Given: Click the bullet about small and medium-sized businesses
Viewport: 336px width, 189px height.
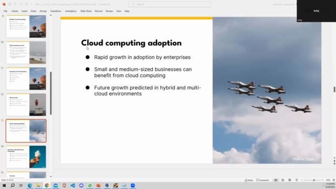Looking at the screenshot, I should pyautogui.click(x=143, y=72).
